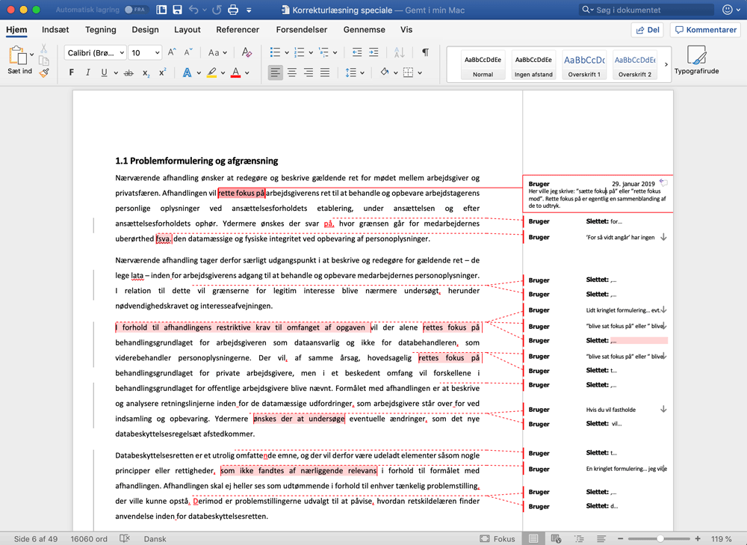Toggle right text alignment
Viewport: 747px width, 545px height.
pyautogui.click(x=309, y=73)
